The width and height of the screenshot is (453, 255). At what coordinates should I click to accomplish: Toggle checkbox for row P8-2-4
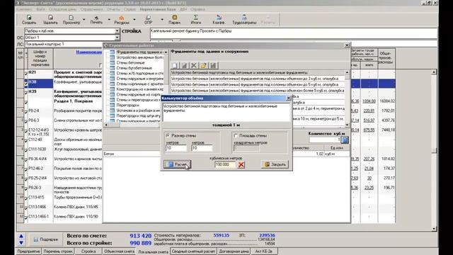(26, 112)
